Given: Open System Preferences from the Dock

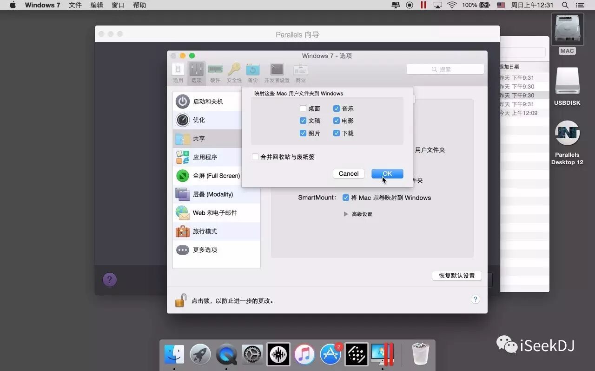Looking at the screenshot, I should 252,355.
